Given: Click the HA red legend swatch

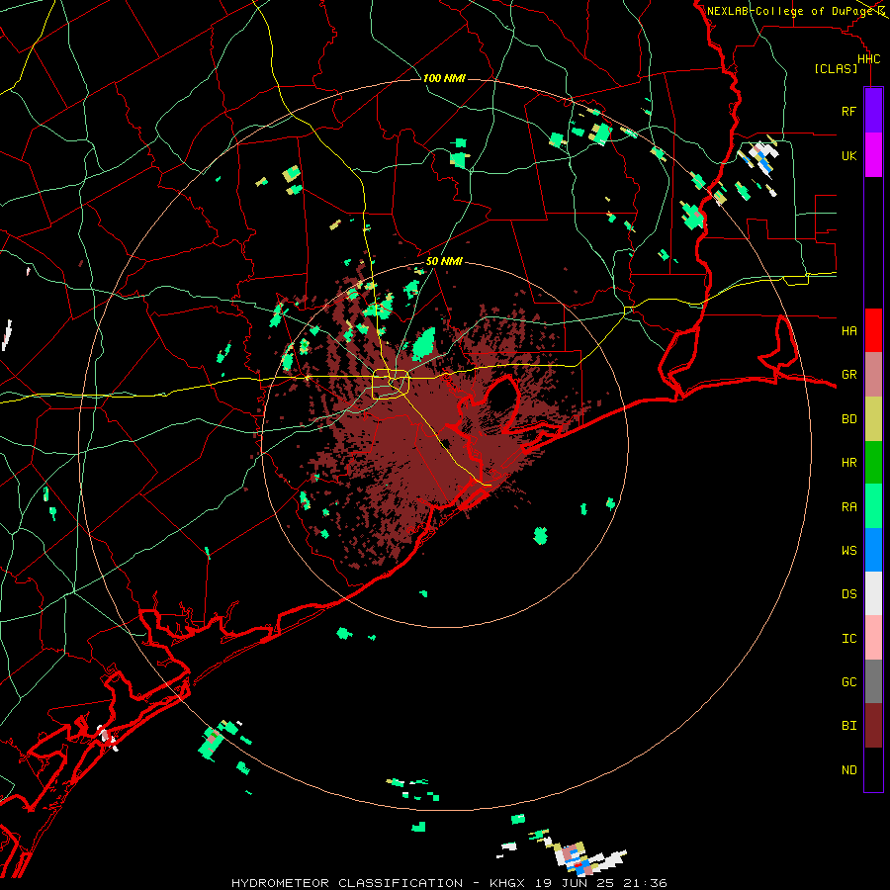Looking at the screenshot, I should [873, 330].
